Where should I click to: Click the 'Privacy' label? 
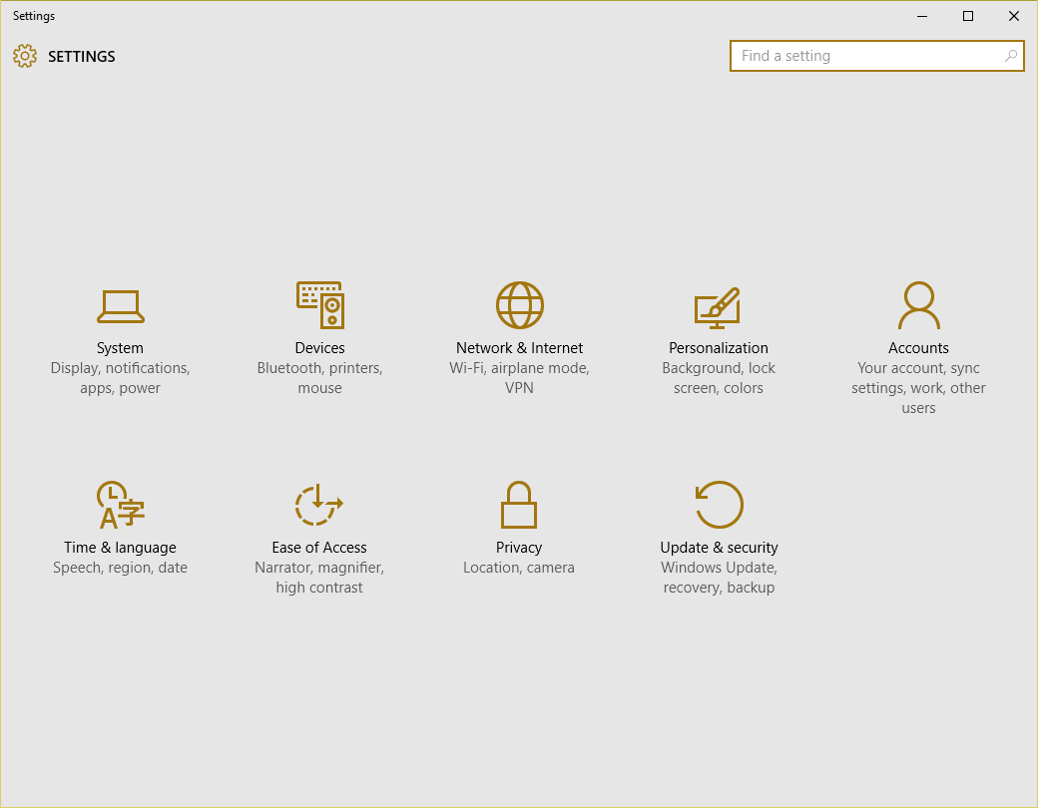pos(519,548)
